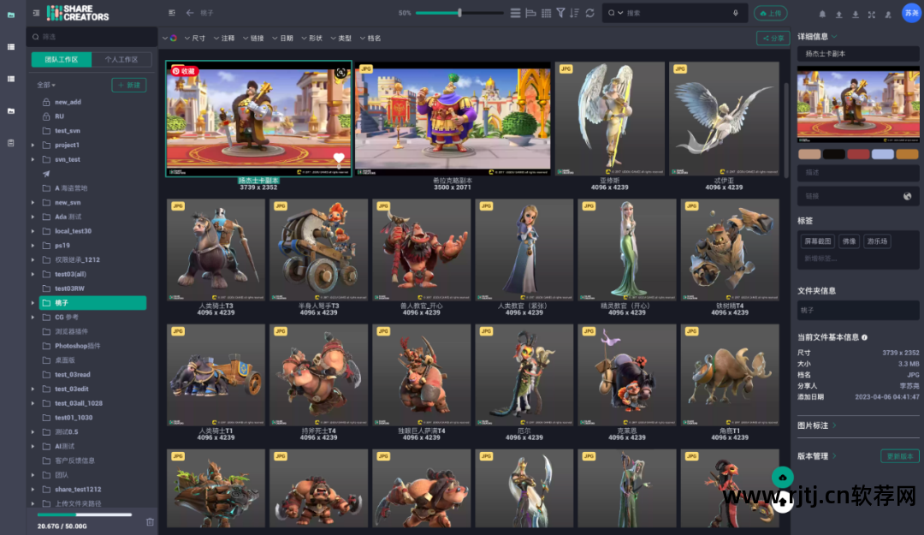
Task: Open the color filter dropdown
Action: point(169,39)
